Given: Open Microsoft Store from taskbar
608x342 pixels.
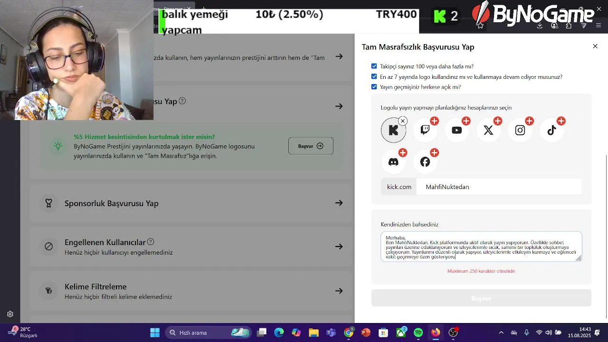Looking at the screenshot, I should point(383,332).
